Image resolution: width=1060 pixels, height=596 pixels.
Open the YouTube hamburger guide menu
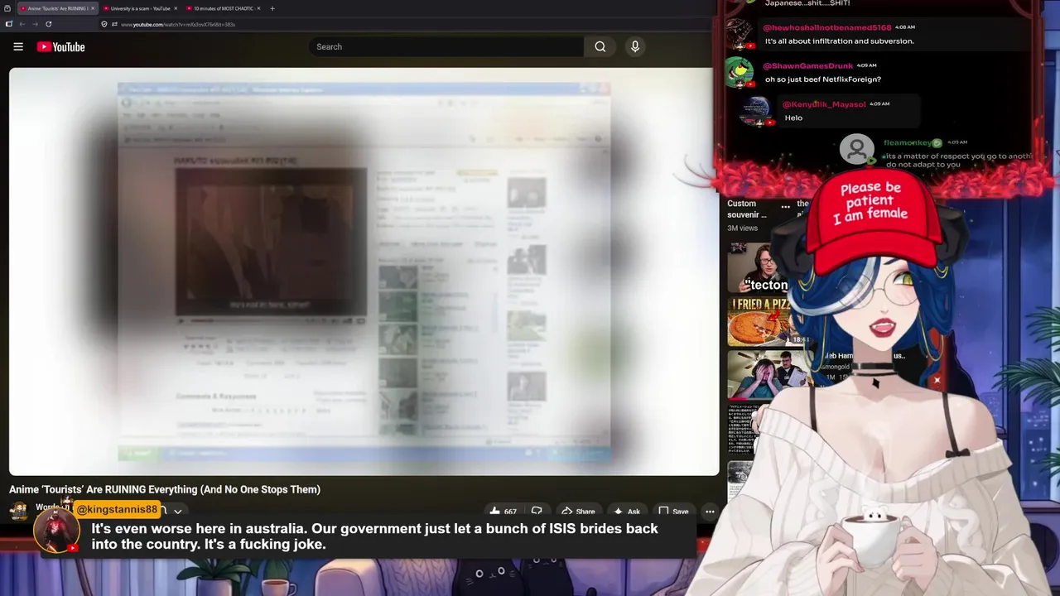18,47
